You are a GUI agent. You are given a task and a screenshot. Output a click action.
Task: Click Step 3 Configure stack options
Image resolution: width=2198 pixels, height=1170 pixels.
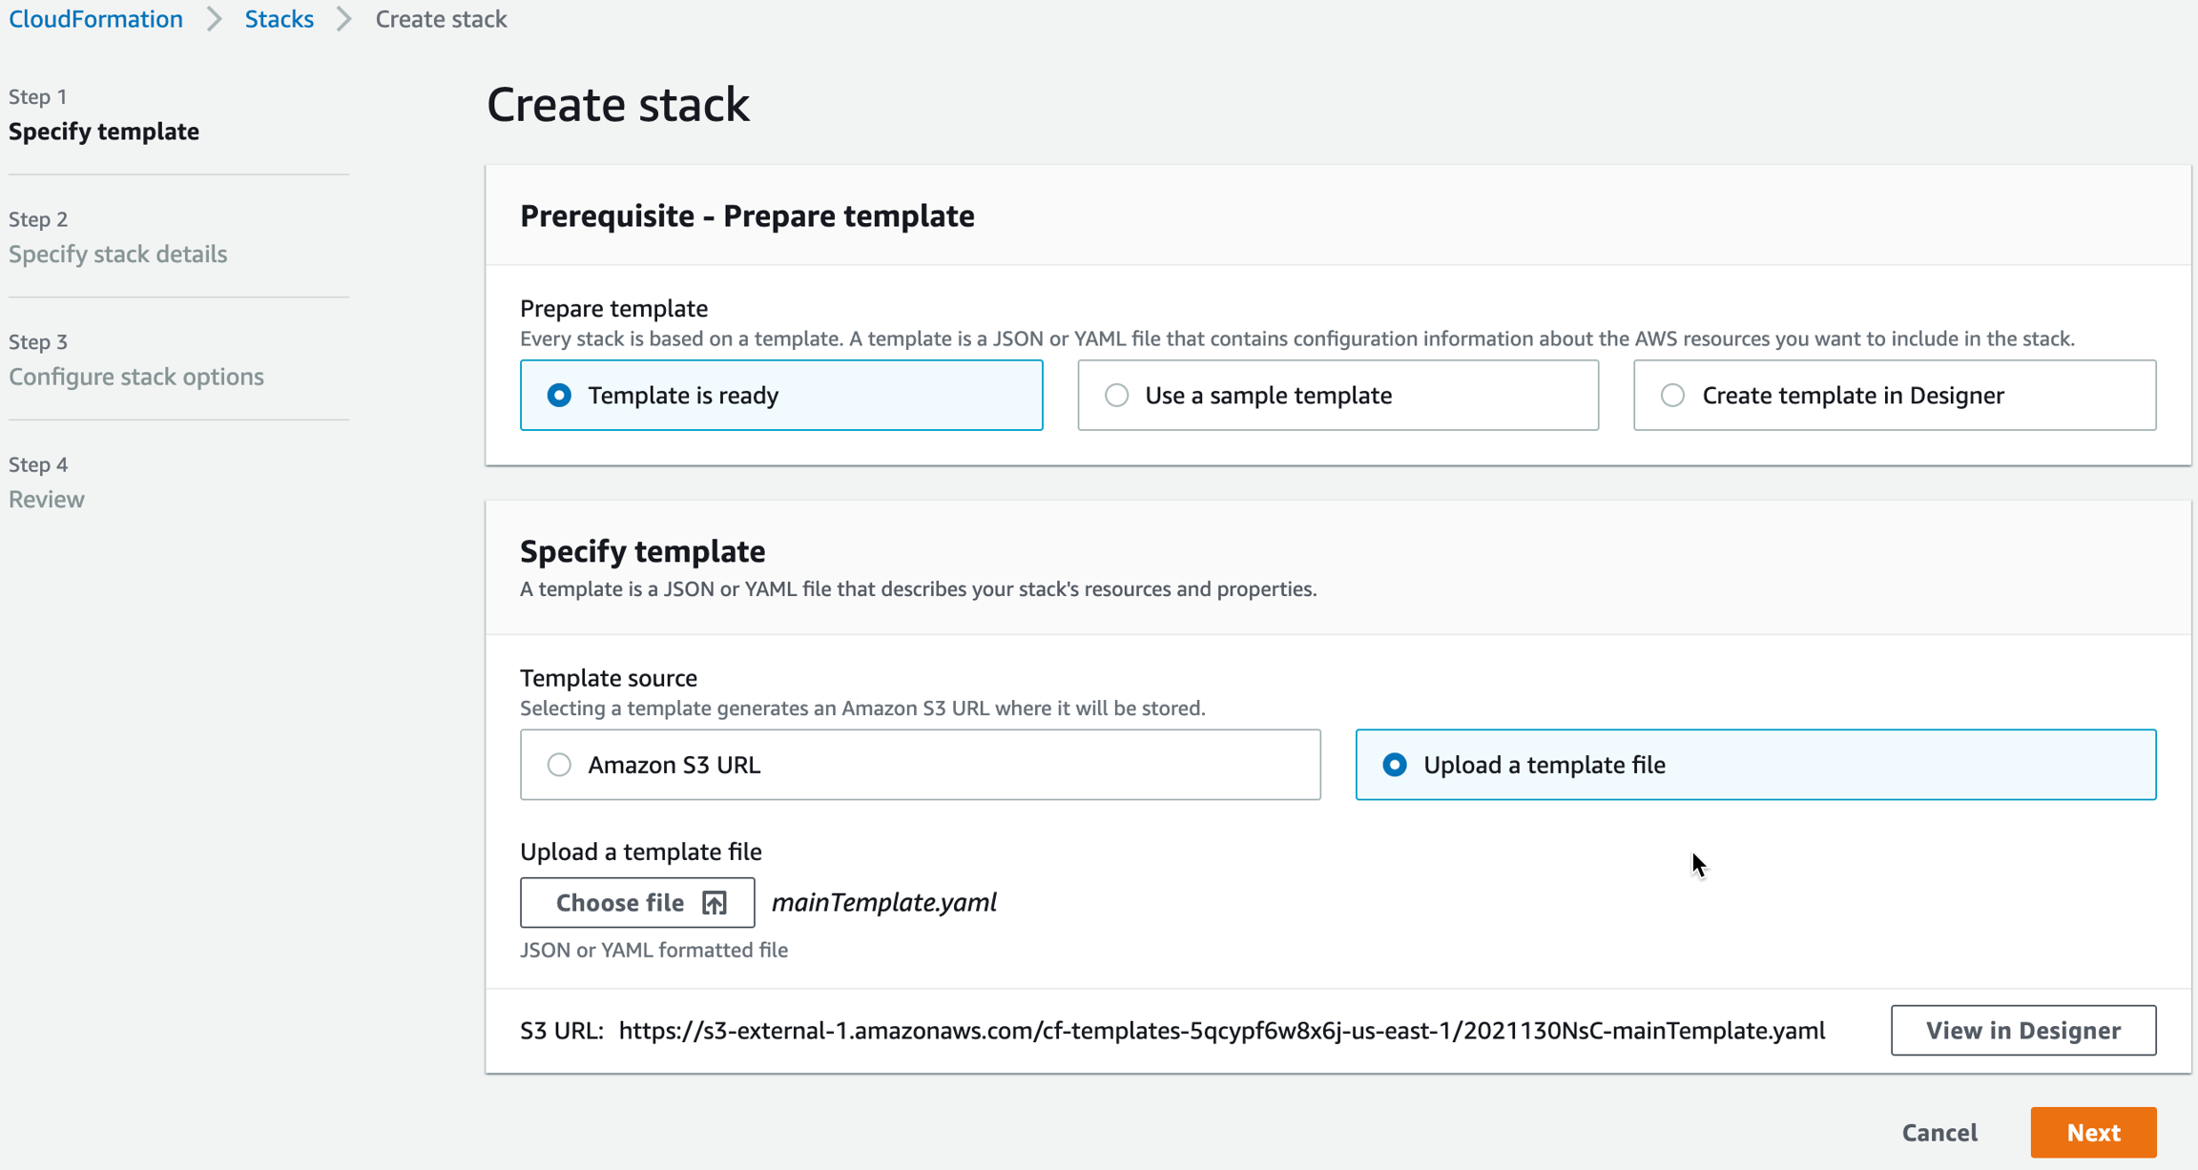click(x=136, y=377)
